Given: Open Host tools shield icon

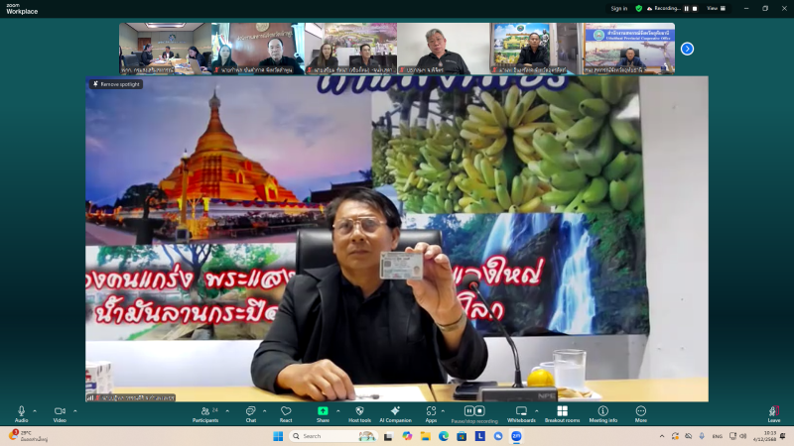Looking at the screenshot, I should click(x=359, y=411).
